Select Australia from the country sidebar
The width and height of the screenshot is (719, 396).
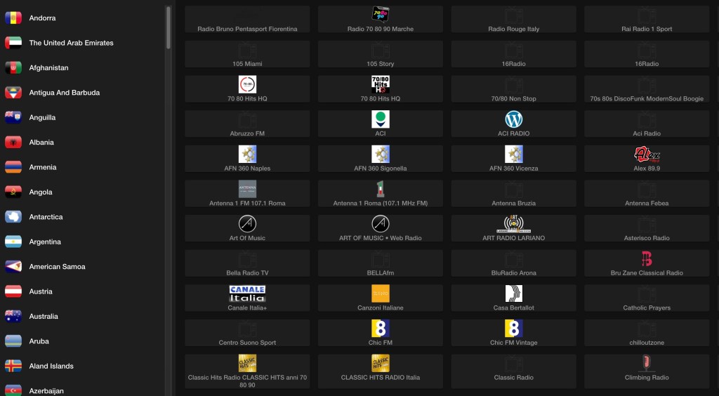coord(43,317)
